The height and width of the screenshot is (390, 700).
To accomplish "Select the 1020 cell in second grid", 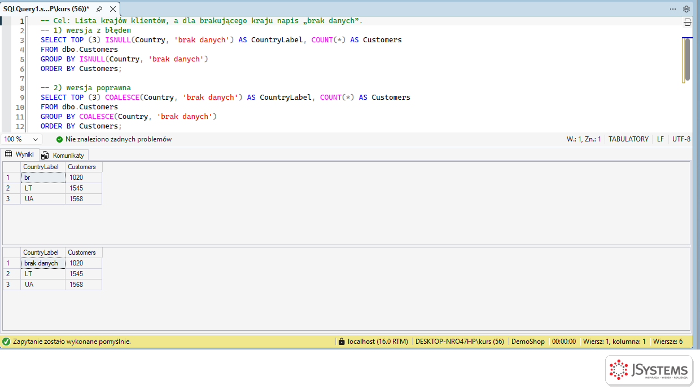I will (x=84, y=263).
